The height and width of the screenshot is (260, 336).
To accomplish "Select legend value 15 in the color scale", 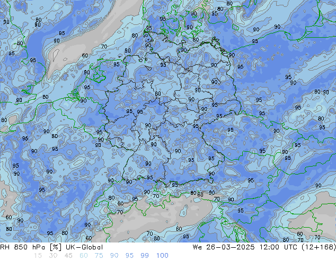I will point(38,256).
